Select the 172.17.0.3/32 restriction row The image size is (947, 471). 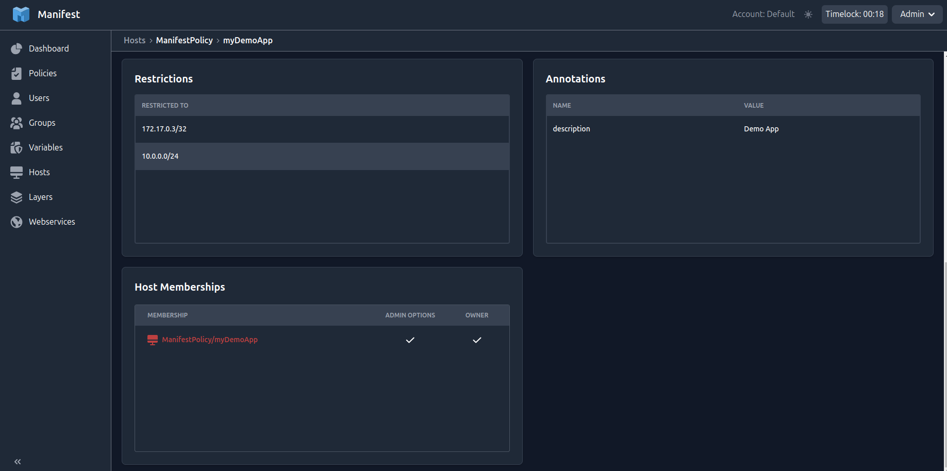coord(322,129)
